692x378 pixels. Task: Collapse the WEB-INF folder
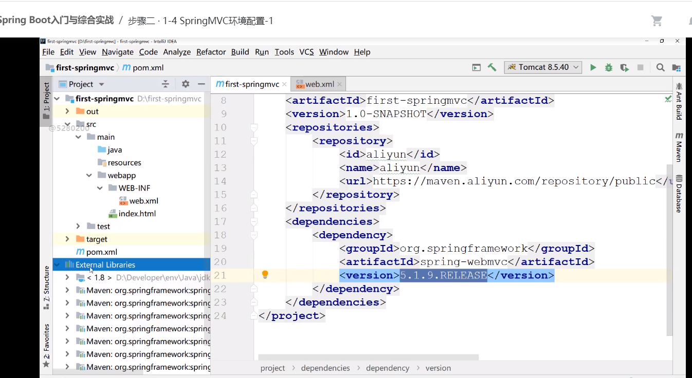[100, 188]
